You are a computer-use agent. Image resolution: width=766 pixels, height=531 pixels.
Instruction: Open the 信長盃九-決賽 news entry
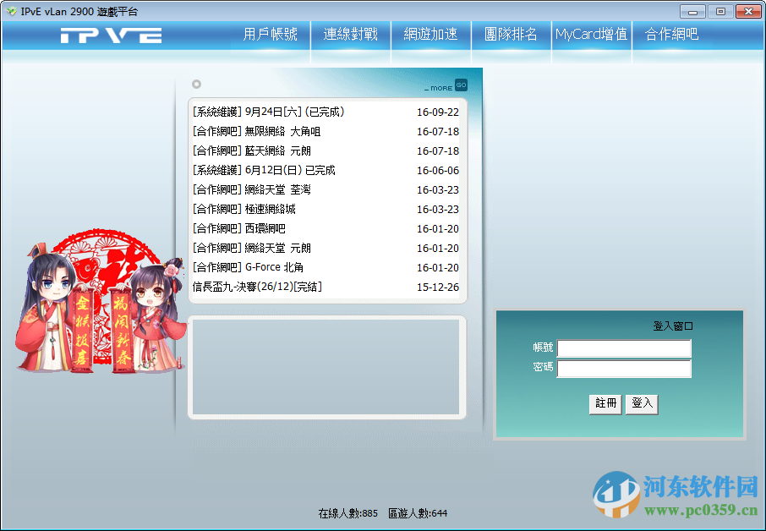pyautogui.click(x=260, y=287)
